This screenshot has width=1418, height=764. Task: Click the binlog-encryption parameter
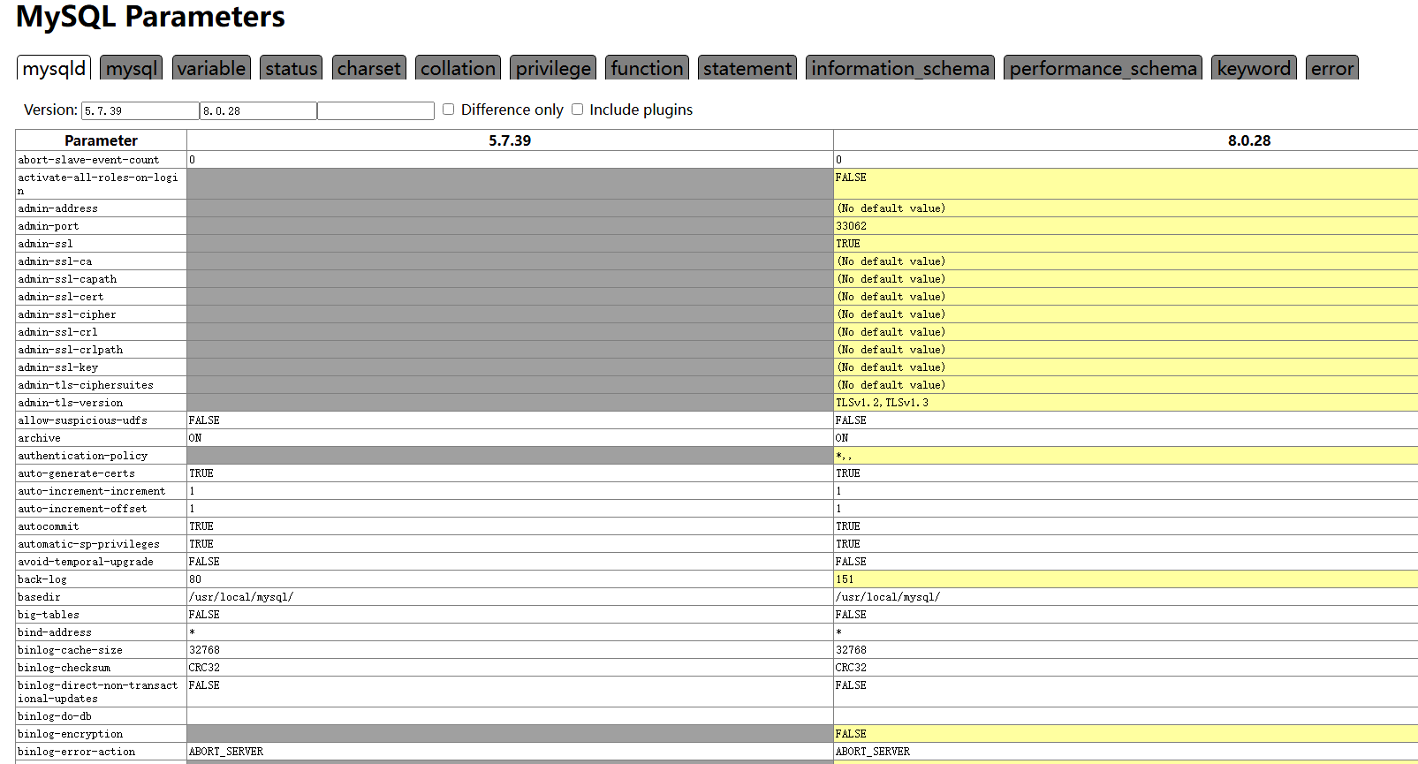click(x=70, y=734)
